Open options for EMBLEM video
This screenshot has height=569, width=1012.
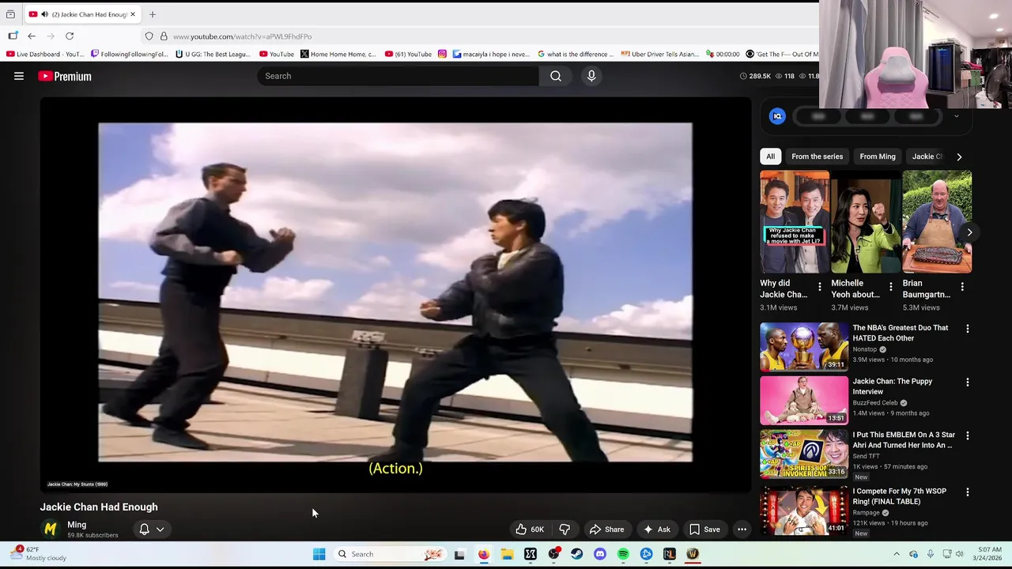click(x=967, y=435)
